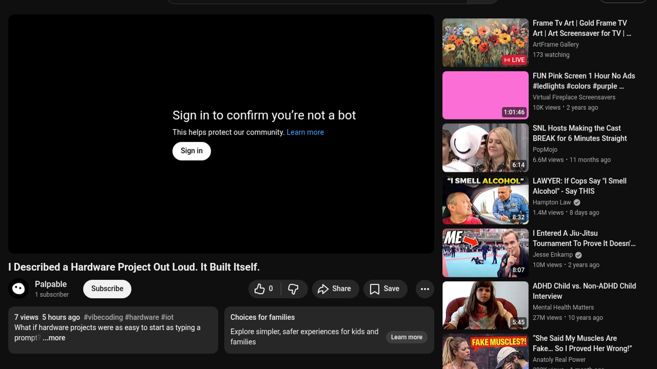
Task: Open the #vibecoding hashtag
Action: tap(103, 317)
